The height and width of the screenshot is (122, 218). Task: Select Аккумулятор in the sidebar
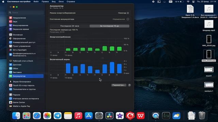pos(26,76)
